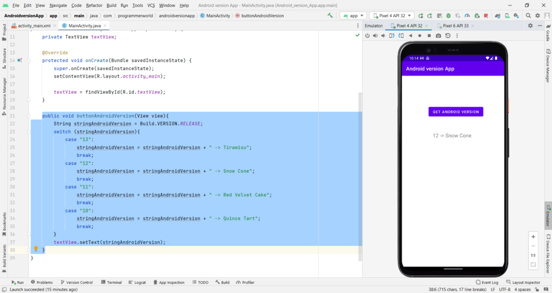Open the Layout Inspector
Viewport: 552px width, 293px height.
point(523,282)
